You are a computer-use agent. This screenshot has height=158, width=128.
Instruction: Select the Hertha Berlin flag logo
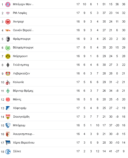tap(8, 143)
